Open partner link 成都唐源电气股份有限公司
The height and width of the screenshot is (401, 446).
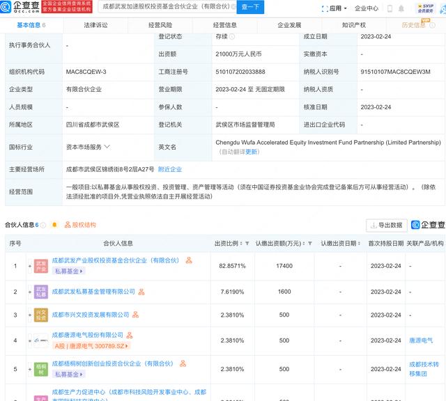[88, 335]
